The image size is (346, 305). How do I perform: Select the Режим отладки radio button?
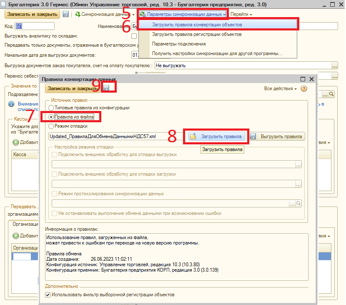click(51, 126)
